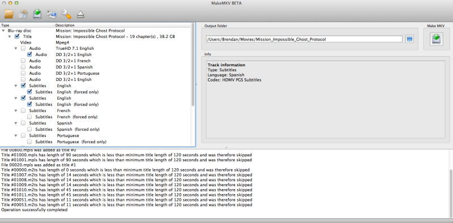Viewport: 453px width, 223px height.
Task: Enable the DD 3/2+1 French audio checkbox
Action: pyautogui.click(x=23, y=61)
